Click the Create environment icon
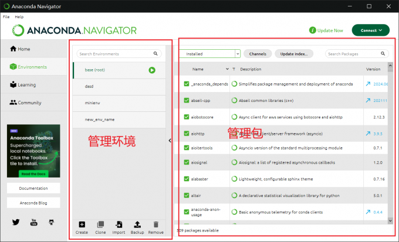Image resolution: width=399 pixels, height=242 pixels. tap(82, 224)
